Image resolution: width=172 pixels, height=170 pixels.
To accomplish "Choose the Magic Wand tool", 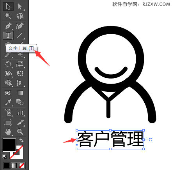I will click(x=8, y=16).
